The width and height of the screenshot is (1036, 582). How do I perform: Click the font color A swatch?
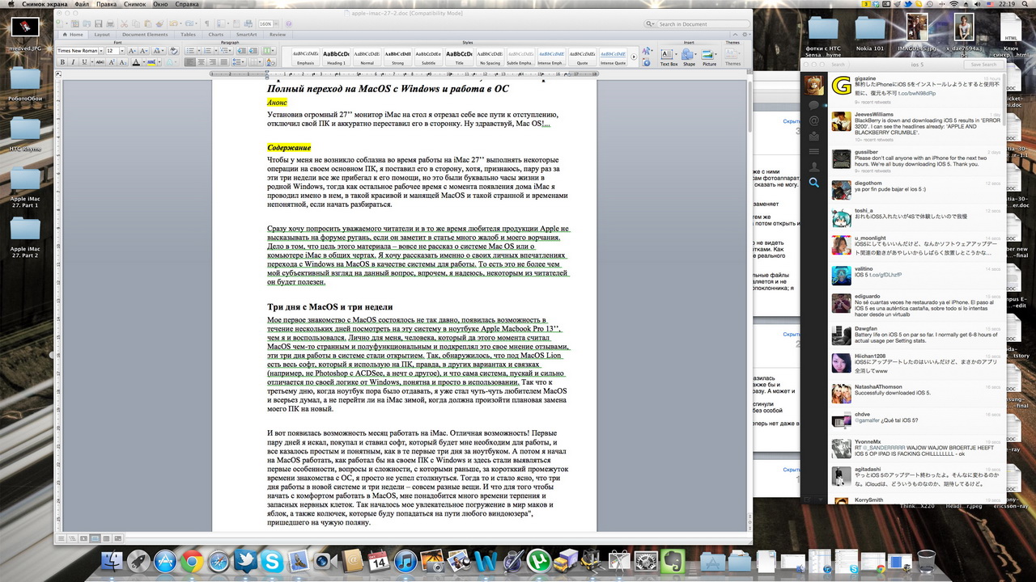click(x=136, y=62)
